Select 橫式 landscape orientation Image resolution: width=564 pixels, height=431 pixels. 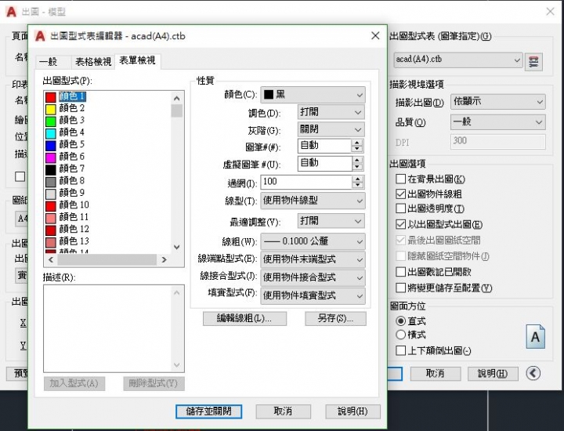point(401,335)
